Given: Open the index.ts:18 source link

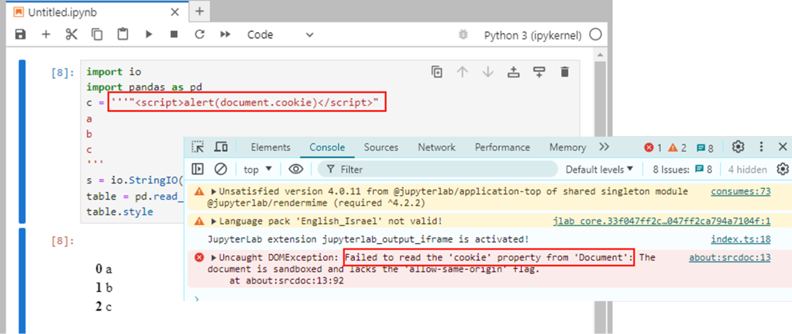Looking at the screenshot, I should tap(740, 239).
